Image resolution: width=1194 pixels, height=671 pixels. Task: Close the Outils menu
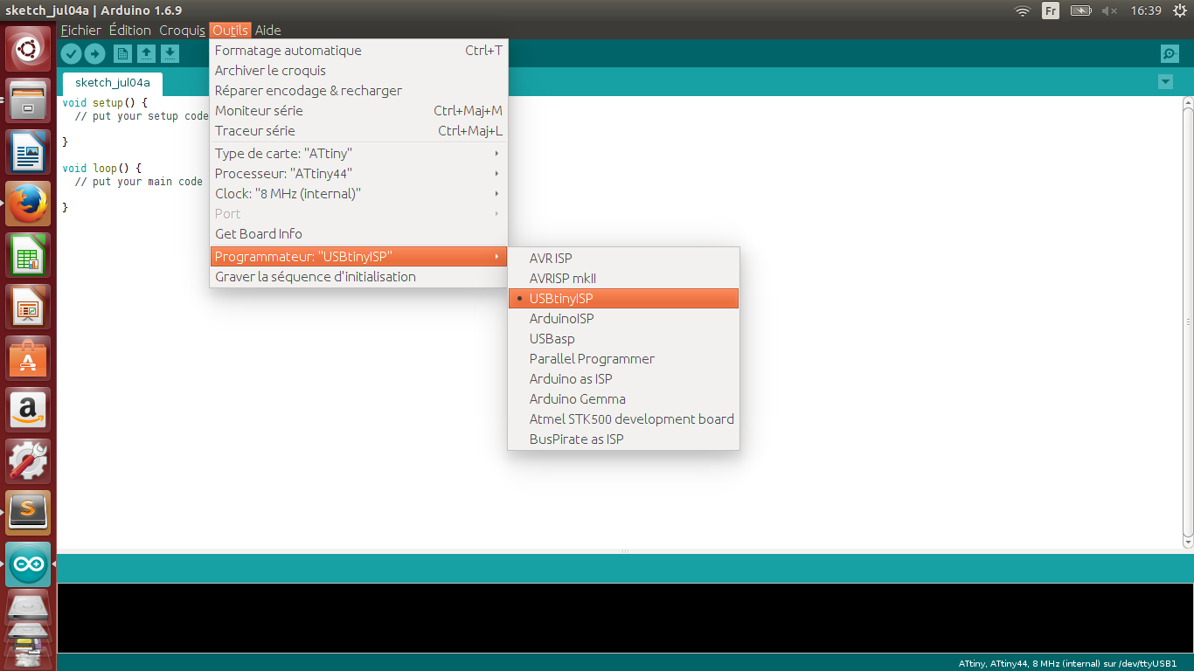231,30
